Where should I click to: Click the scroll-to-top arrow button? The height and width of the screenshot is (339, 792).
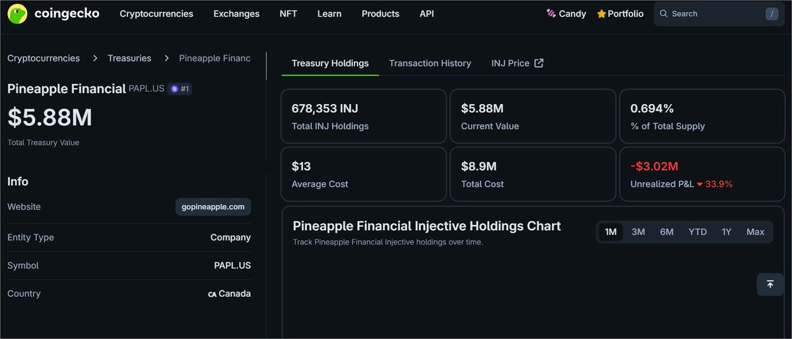tap(770, 284)
